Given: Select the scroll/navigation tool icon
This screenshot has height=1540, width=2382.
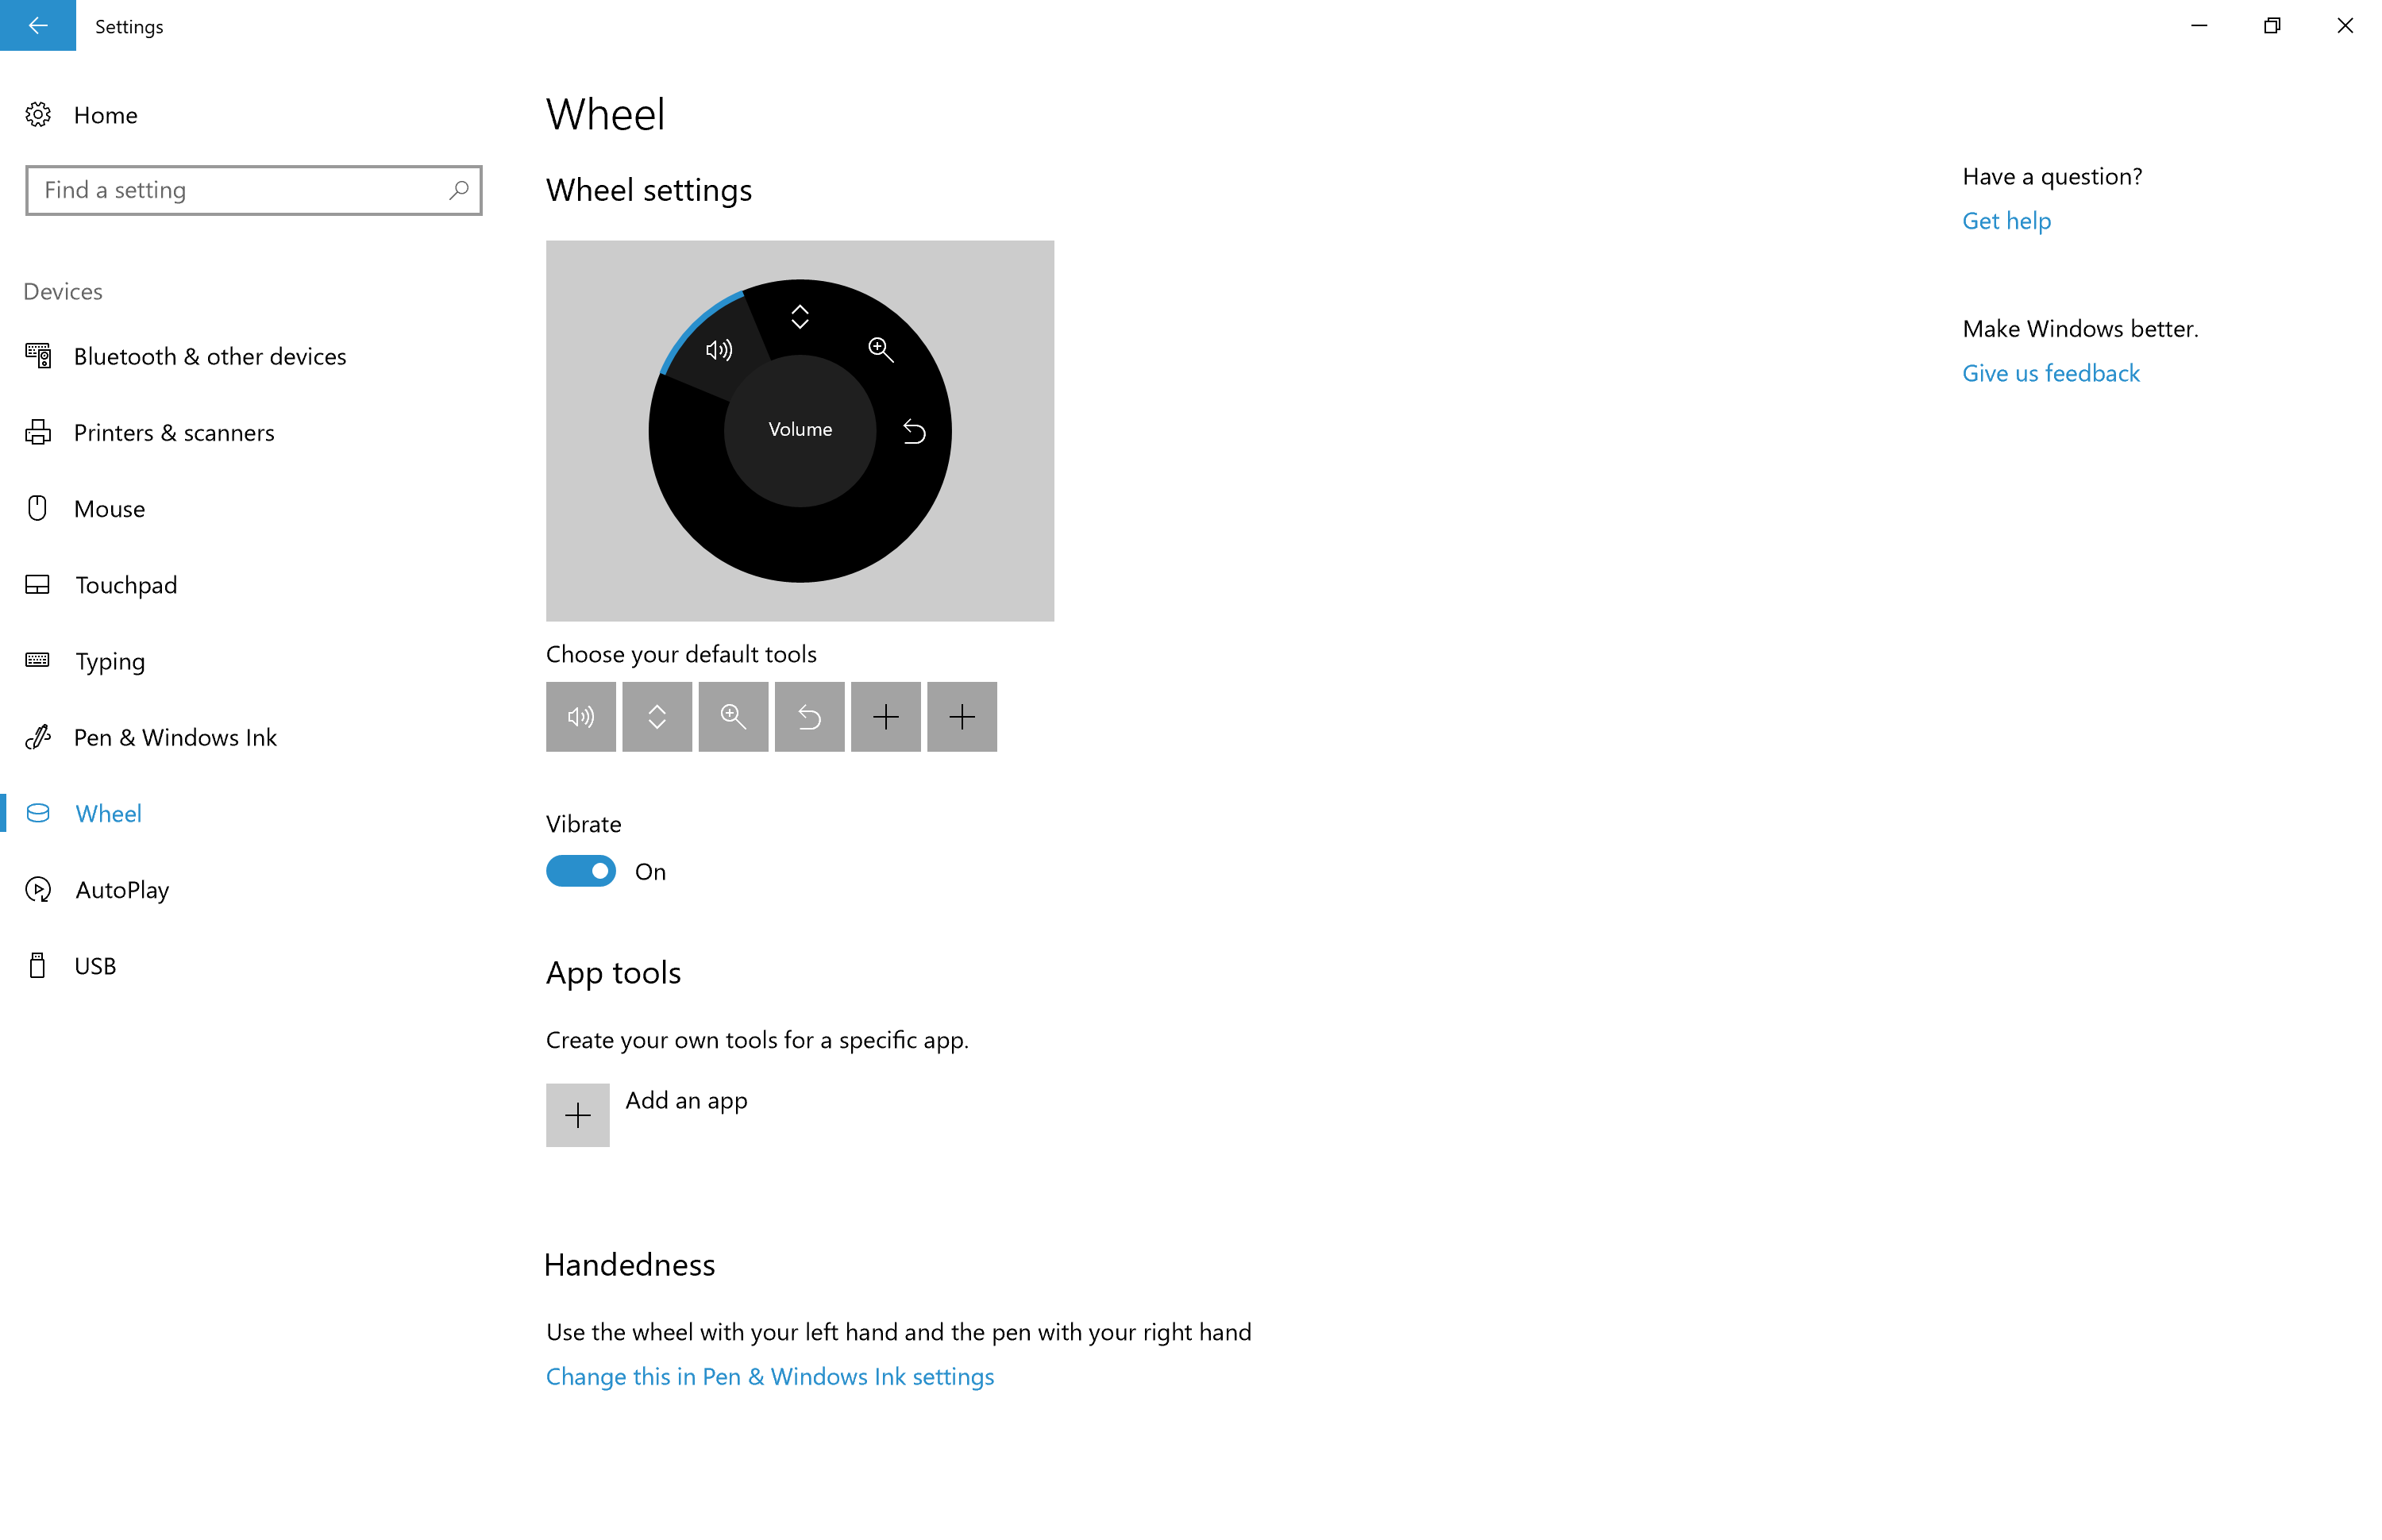Looking at the screenshot, I should pyautogui.click(x=657, y=717).
